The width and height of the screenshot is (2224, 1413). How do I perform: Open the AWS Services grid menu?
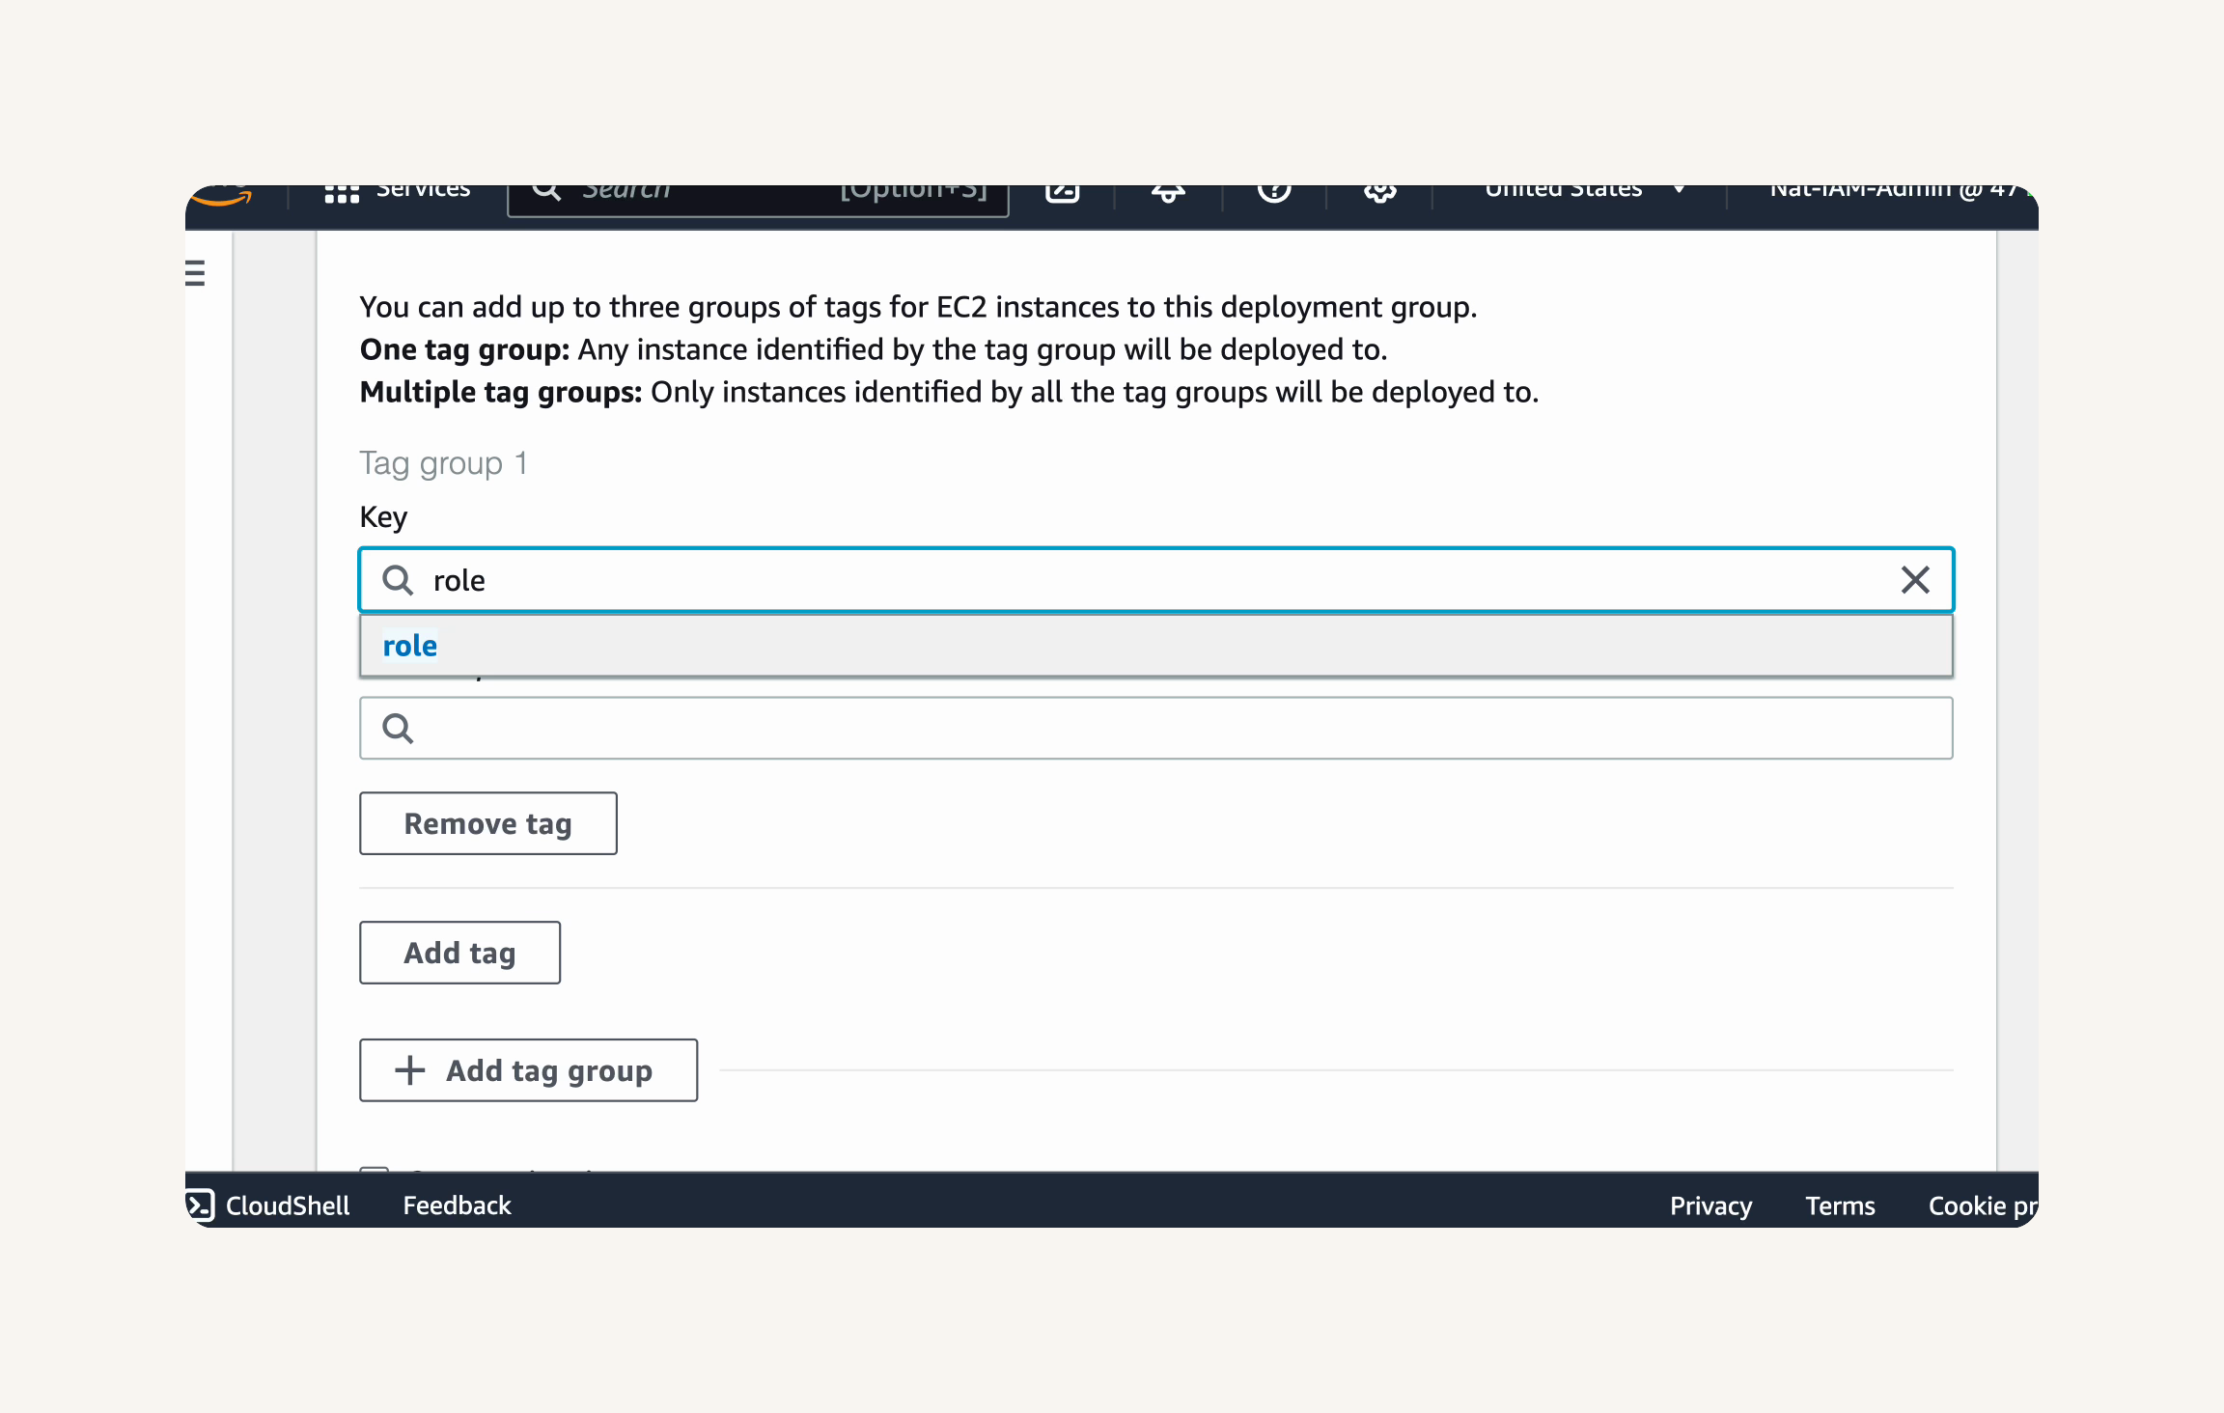tap(342, 193)
